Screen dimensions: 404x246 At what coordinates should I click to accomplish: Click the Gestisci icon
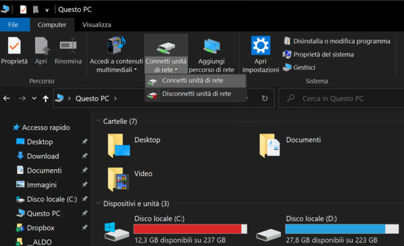tap(287, 67)
